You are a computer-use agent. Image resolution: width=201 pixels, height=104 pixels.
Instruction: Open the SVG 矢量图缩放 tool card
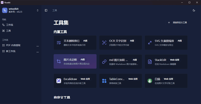coord(166,43)
